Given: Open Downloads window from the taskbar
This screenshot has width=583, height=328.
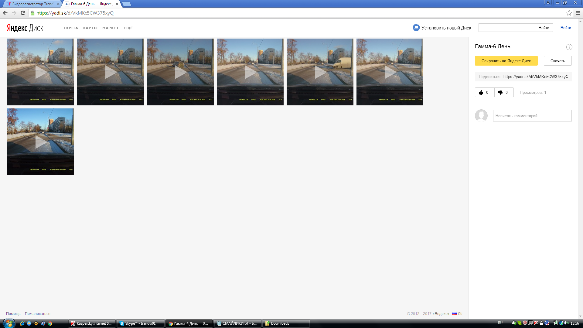Looking at the screenshot, I should [x=286, y=323].
